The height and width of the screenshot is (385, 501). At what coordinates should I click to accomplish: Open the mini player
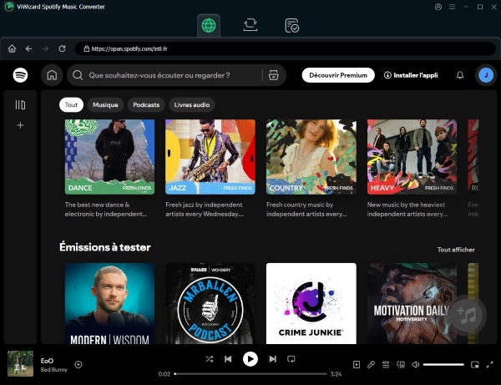click(x=475, y=365)
